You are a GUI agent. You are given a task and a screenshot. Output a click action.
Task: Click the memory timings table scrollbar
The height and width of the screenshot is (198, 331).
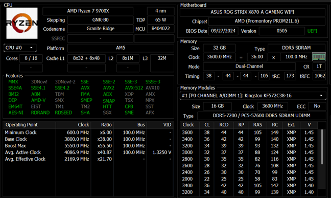tap(322, 147)
